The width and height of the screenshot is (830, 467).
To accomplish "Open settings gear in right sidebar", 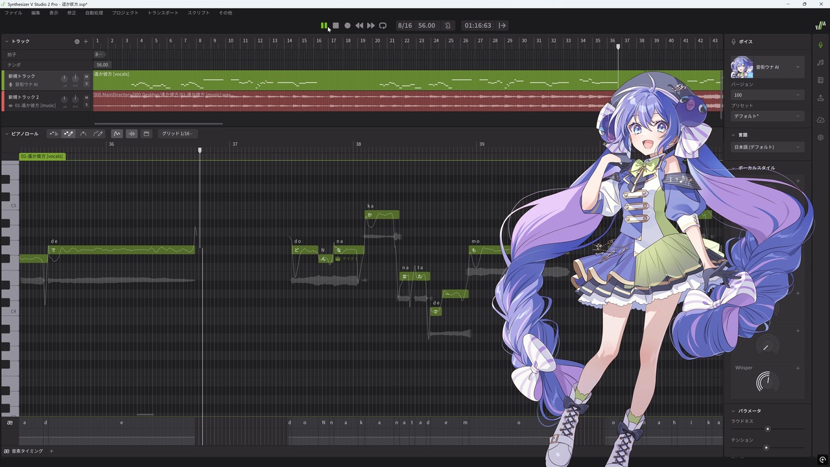I will pyautogui.click(x=820, y=138).
